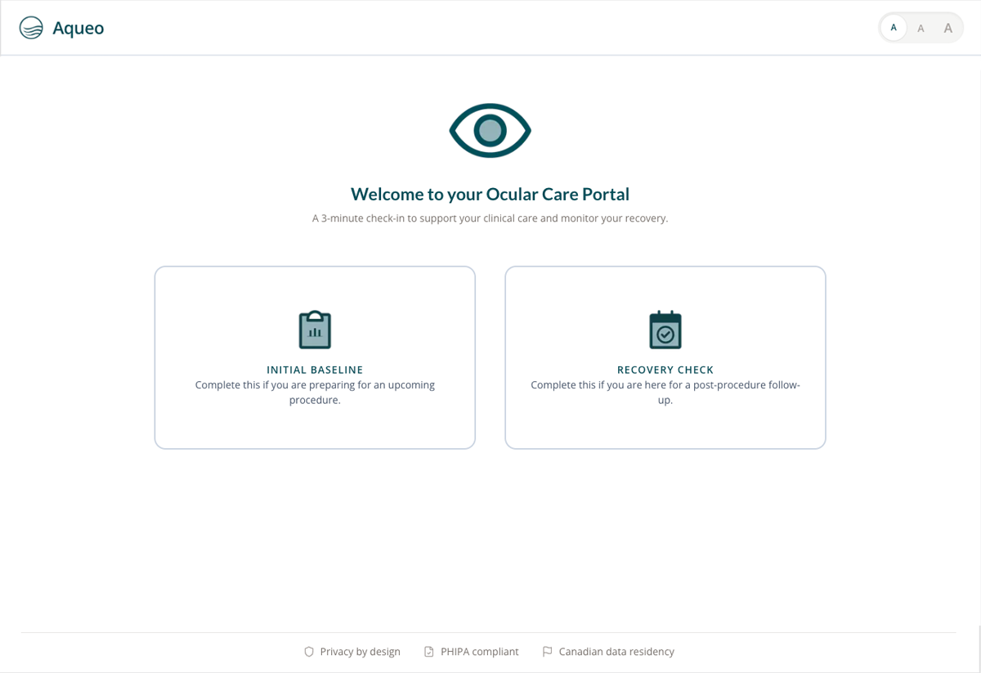Enable the largest text size
The height and width of the screenshot is (673, 981).
[x=947, y=27]
